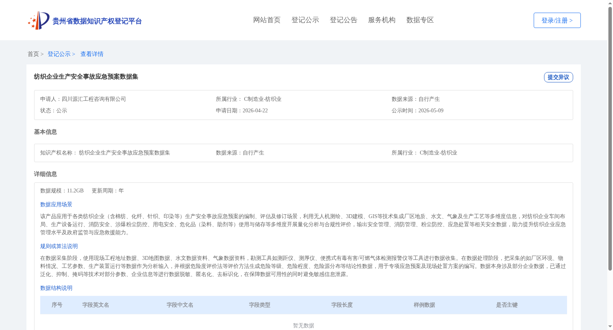Click the 字段长度 column header

(x=342, y=305)
